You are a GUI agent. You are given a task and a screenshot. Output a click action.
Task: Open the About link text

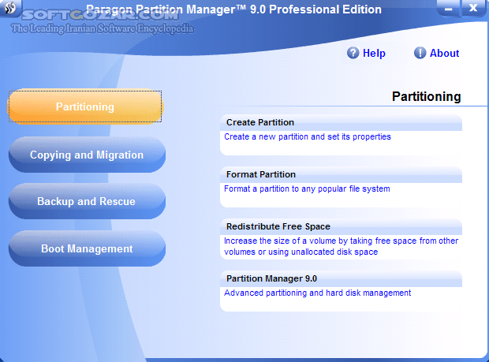444,53
